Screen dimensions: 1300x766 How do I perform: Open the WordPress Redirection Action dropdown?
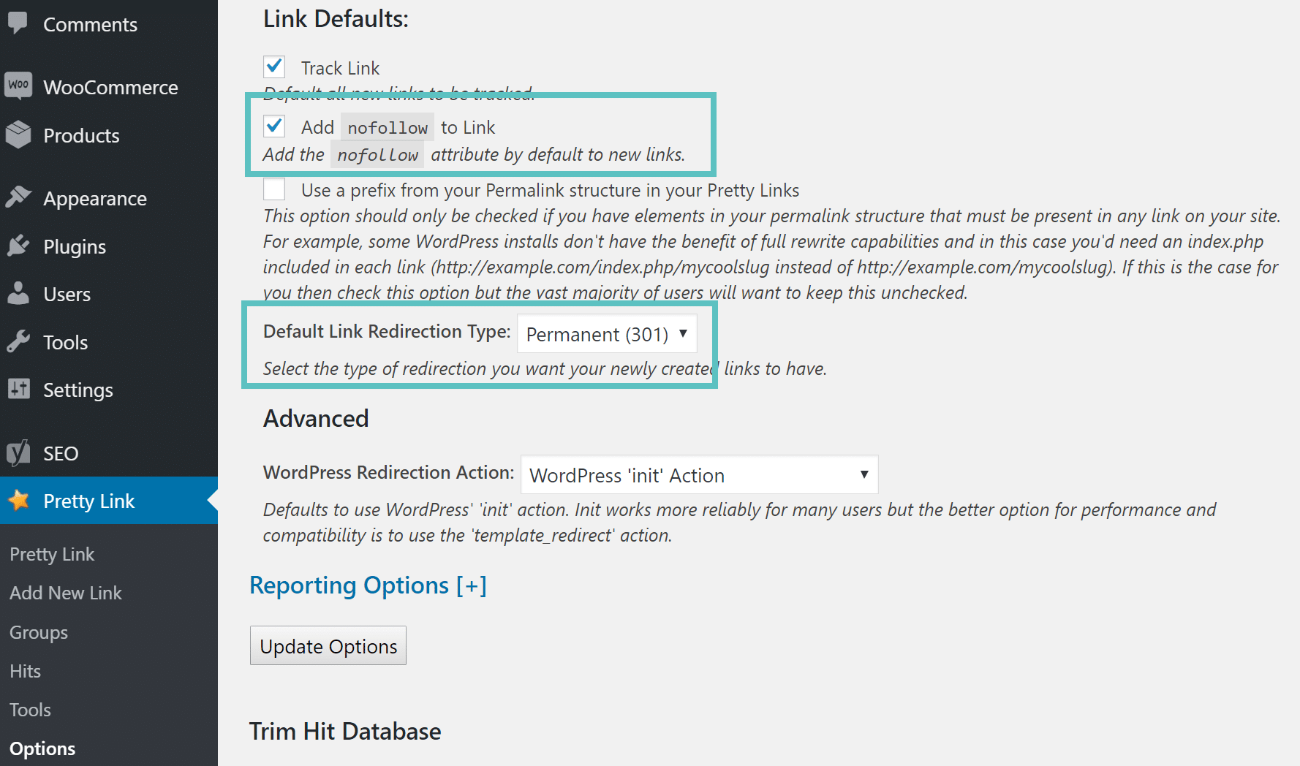pos(699,474)
